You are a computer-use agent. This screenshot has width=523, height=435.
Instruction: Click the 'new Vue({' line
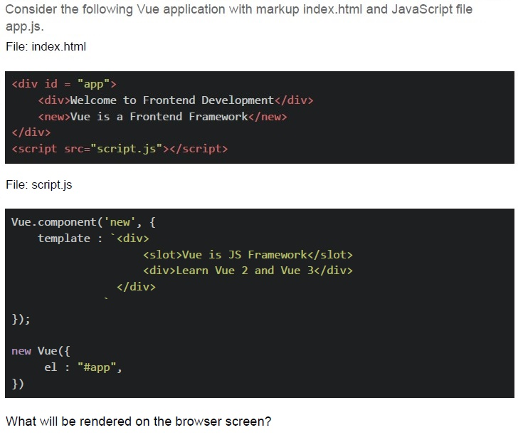point(41,351)
